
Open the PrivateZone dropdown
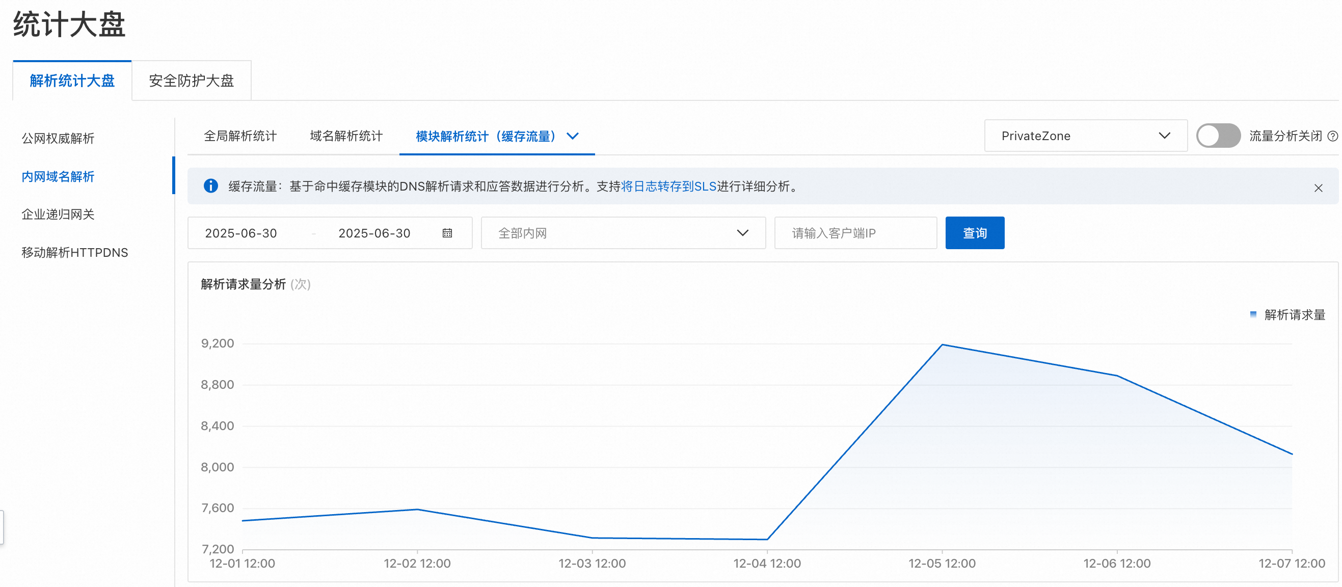pos(1085,136)
